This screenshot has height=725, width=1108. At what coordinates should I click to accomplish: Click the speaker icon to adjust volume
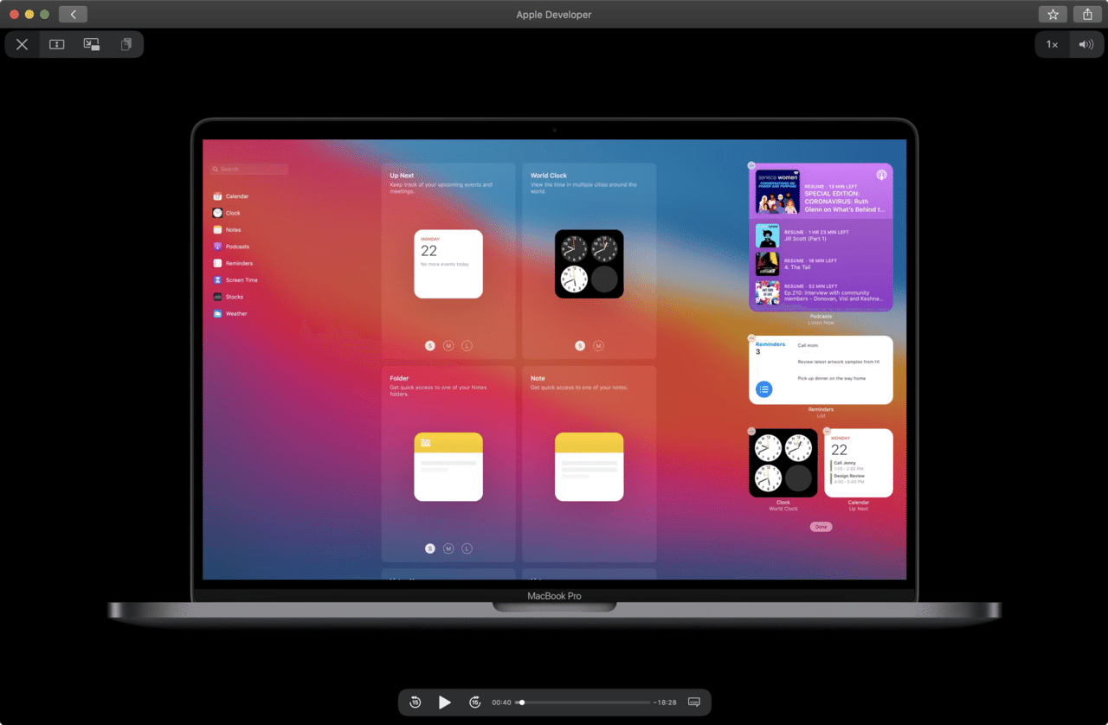click(1086, 44)
